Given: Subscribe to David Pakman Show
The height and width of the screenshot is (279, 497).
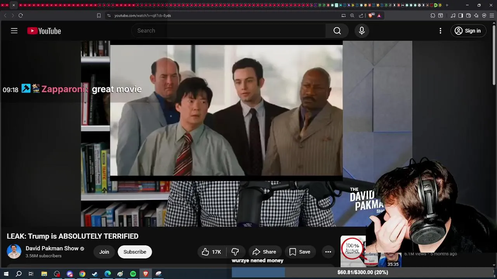Looking at the screenshot, I should (135, 252).
